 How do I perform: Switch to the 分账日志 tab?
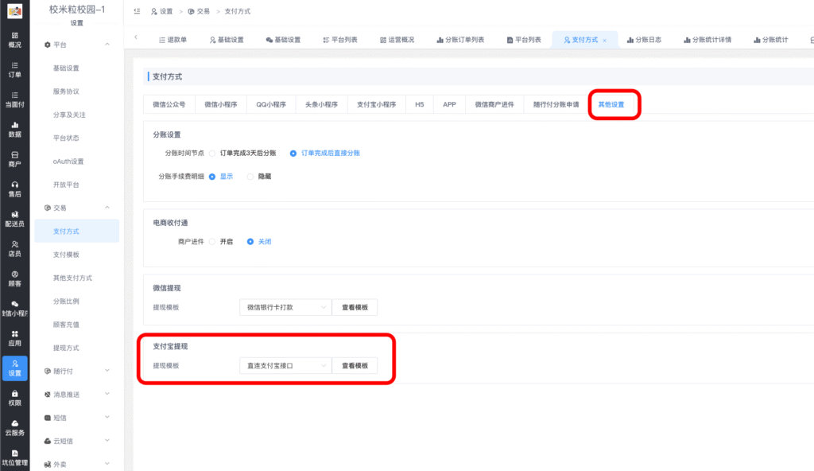pos(644,38)
